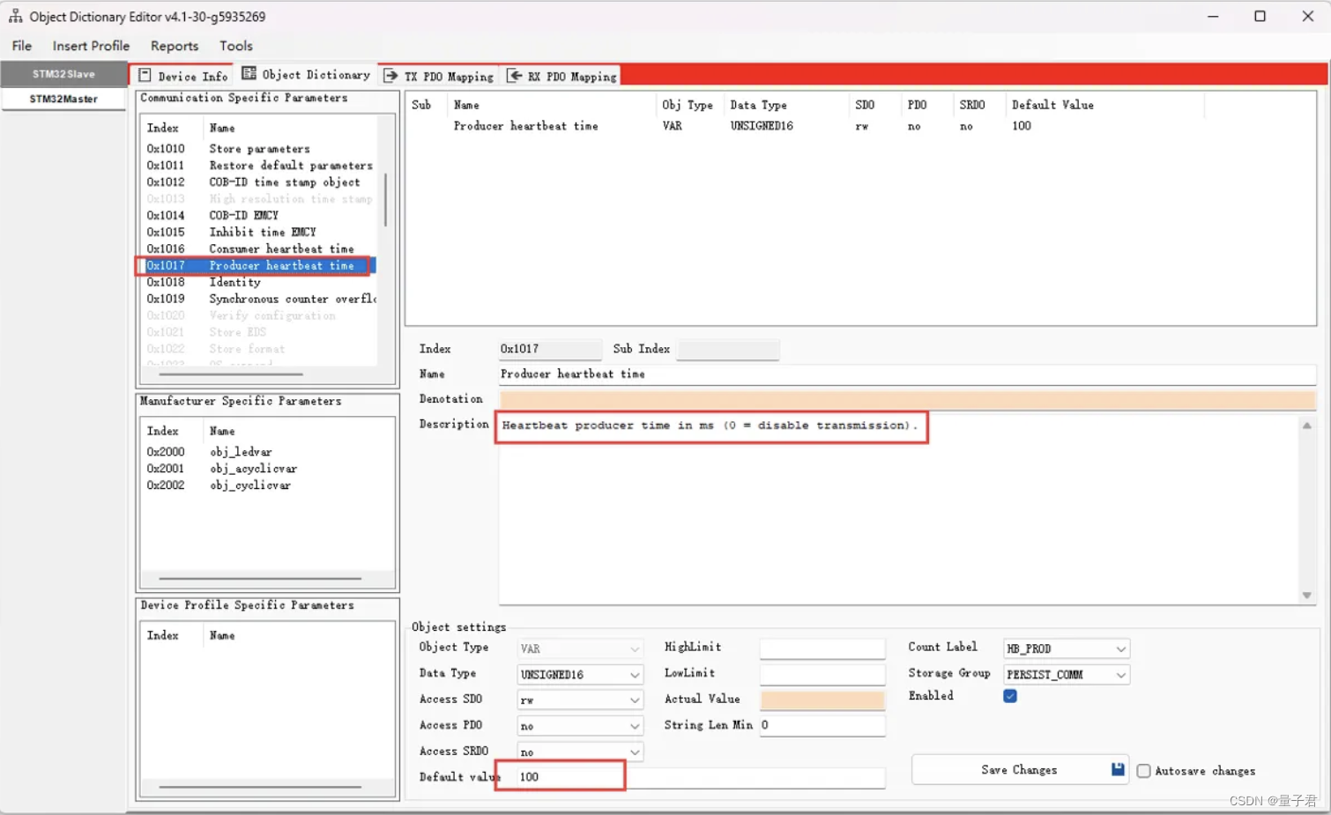Enable the Autosave changes checkbox
Viewport: 1331px width, 815px height.
pyautogui.click(x=1143, y=771)
